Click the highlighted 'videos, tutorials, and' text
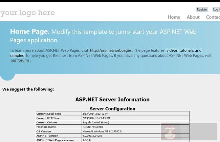The height and width of the screenshot is (142, 220). (184, 50)
